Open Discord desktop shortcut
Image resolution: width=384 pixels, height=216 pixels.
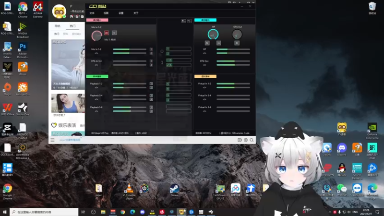tap(342, 150)
